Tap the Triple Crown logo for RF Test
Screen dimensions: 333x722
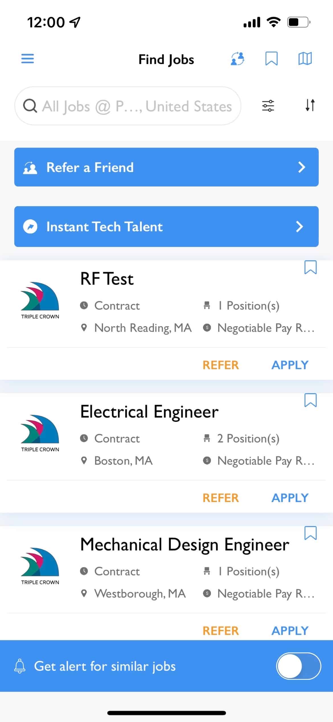(x=40, y=300)
